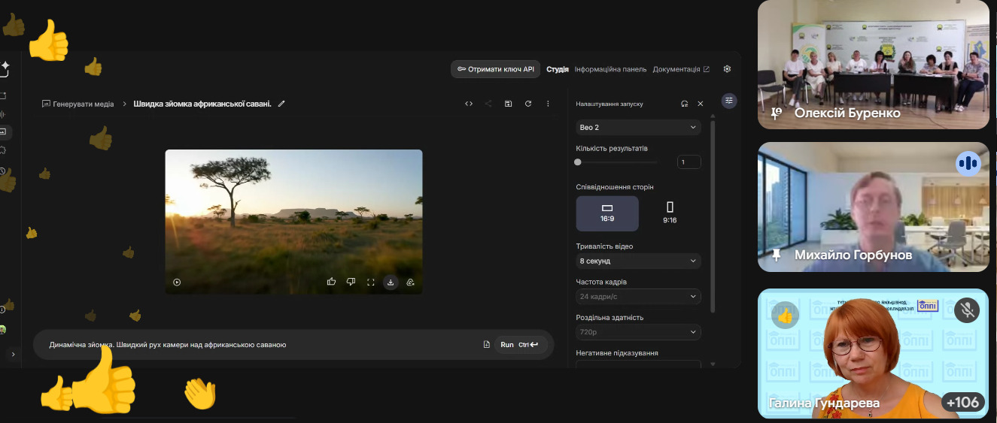Screen dimensions: 997x423
Task: Click the Налаштування запуску heading
Action: (609, 104)
